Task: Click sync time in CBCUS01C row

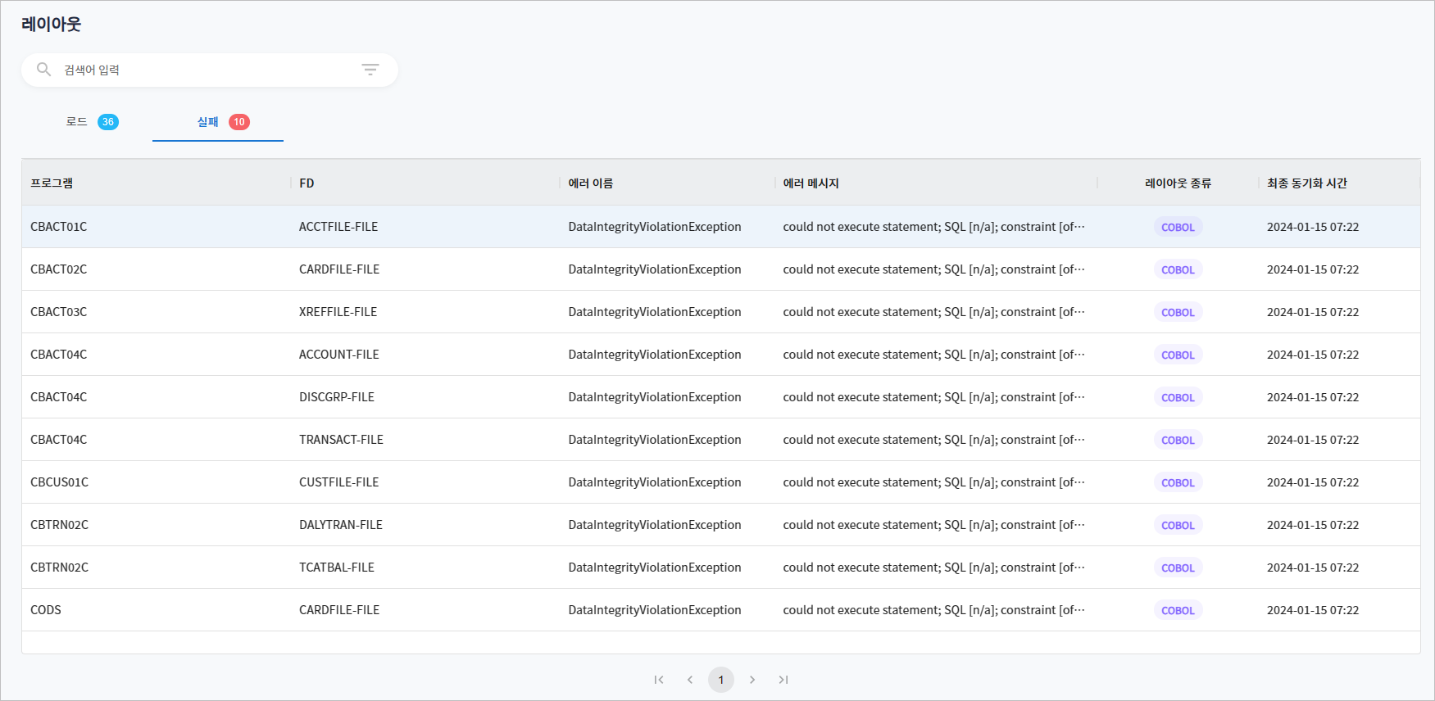Action: [x=1313, y=482]
